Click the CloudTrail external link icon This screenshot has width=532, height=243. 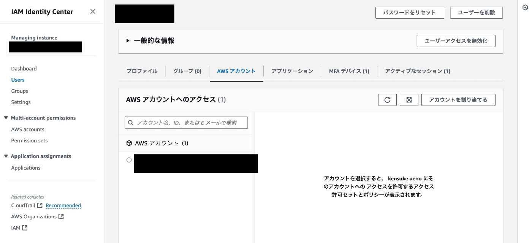[x=40, y=205]
